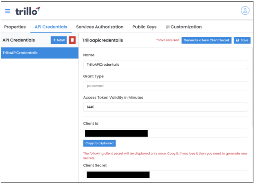Image resolution: width=254 pixels, height=185 pixels.
Task: Add a credential with + New button
Action: pos(59,40)
